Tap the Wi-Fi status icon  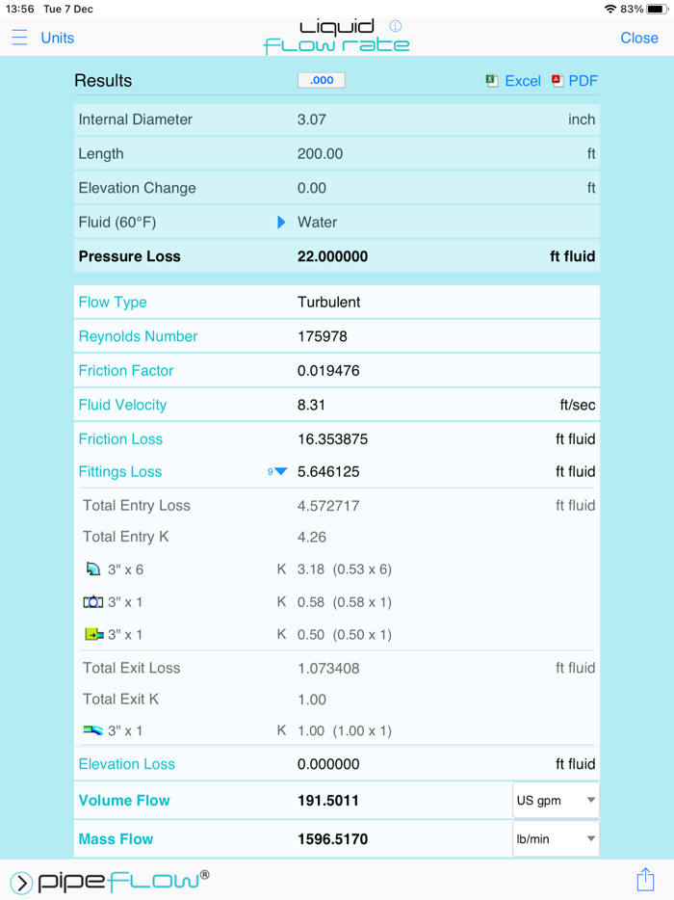click(x=610, y=10)
